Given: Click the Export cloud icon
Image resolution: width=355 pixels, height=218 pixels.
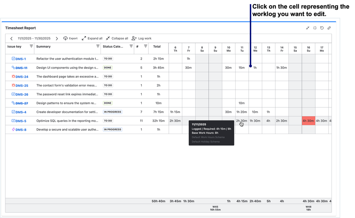Looking at the screenshot, I should click(x=65, y=38).
